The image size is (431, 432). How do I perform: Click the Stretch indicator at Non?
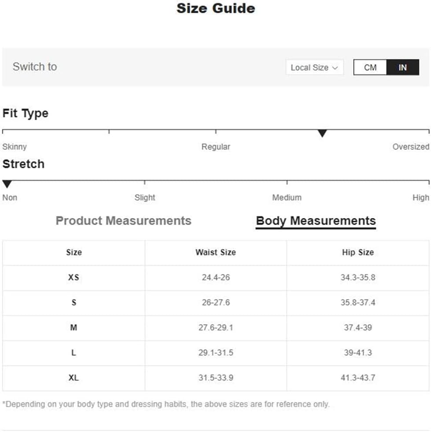7,184
